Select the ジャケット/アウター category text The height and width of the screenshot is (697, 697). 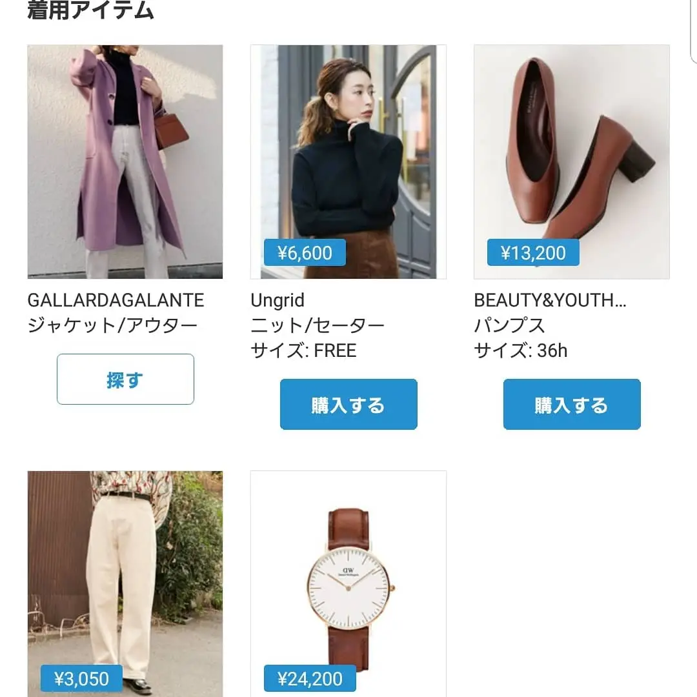point(112,325)
